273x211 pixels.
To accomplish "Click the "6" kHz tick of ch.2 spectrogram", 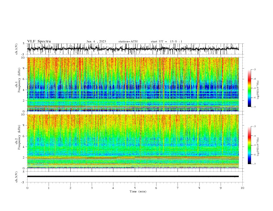I will 24,136.
